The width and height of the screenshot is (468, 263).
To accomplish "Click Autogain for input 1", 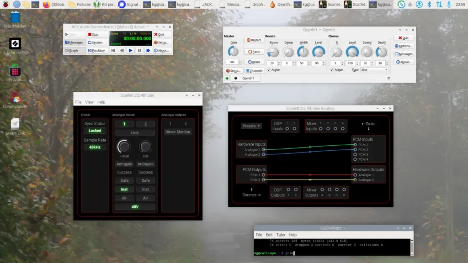I will (124, 164).
